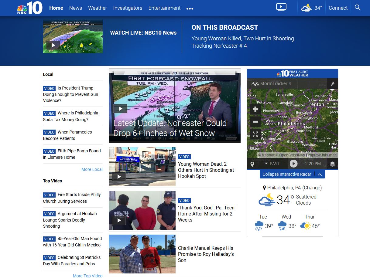The image size is (370, 278).
Task: Change the Philadelphia, PA weather location
Action: (312, 188)
